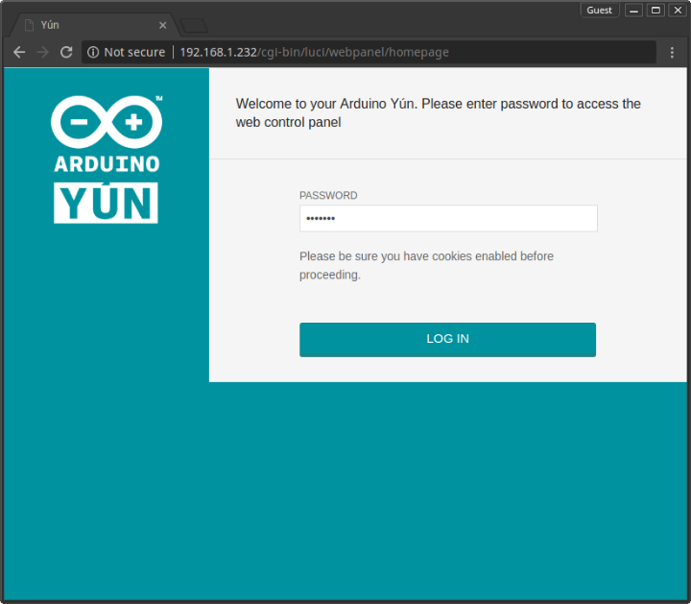Screen dimensions: 691x604
Task: Reload the page with the refresh icon
Action: pyautogui.click(x=66, y=52)
